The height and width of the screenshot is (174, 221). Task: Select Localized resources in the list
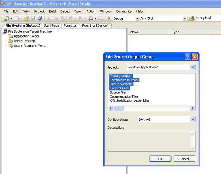pos(123,80)
